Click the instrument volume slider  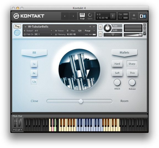coord(133,35)
